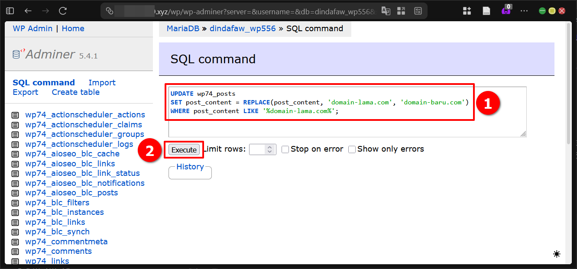The image size is (577, 269).
Task: Open the dindafaw_wp556 breadcrumb link
Action: point(243,29)
